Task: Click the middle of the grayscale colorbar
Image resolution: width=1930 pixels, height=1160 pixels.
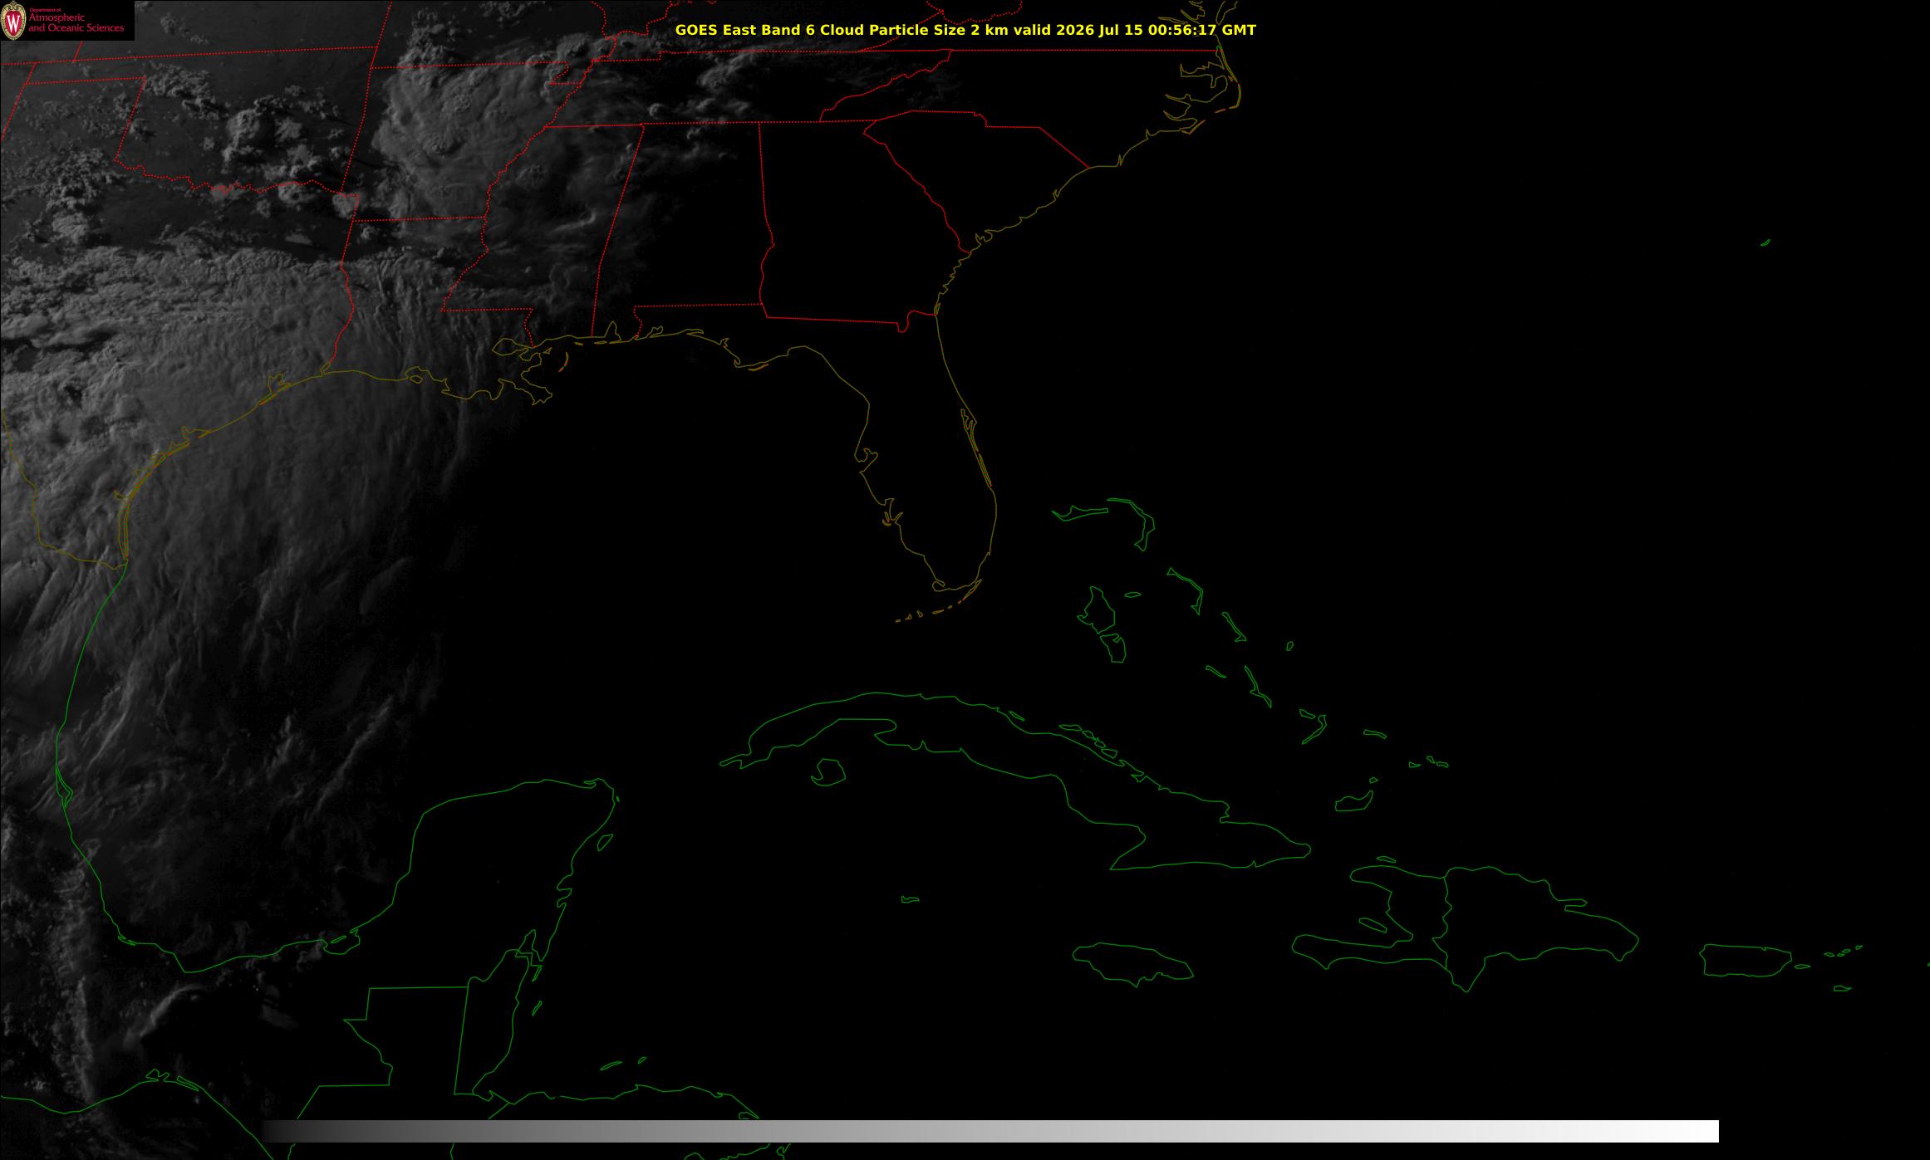Action: pos(990,1131)
